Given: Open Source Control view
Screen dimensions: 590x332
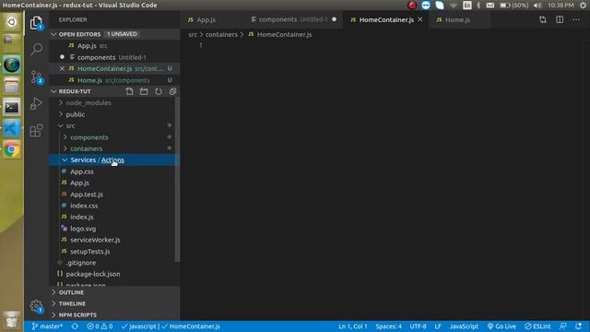Looking at the screenshot, I should click(x=37, y=77).
